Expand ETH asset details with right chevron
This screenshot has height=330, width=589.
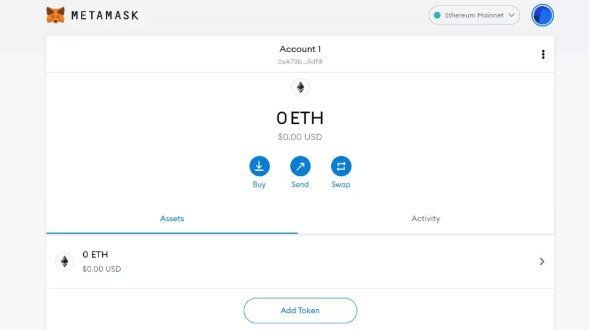pos(542,261)
